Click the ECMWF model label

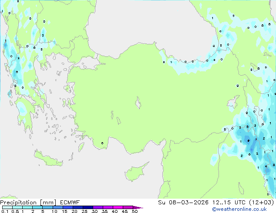[70, 203]
